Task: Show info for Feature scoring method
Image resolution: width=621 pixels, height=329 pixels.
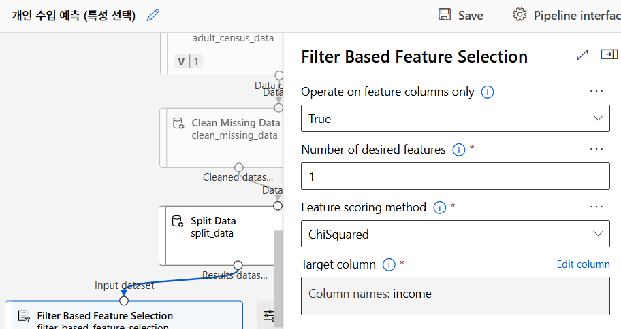Action: [440, 207]
